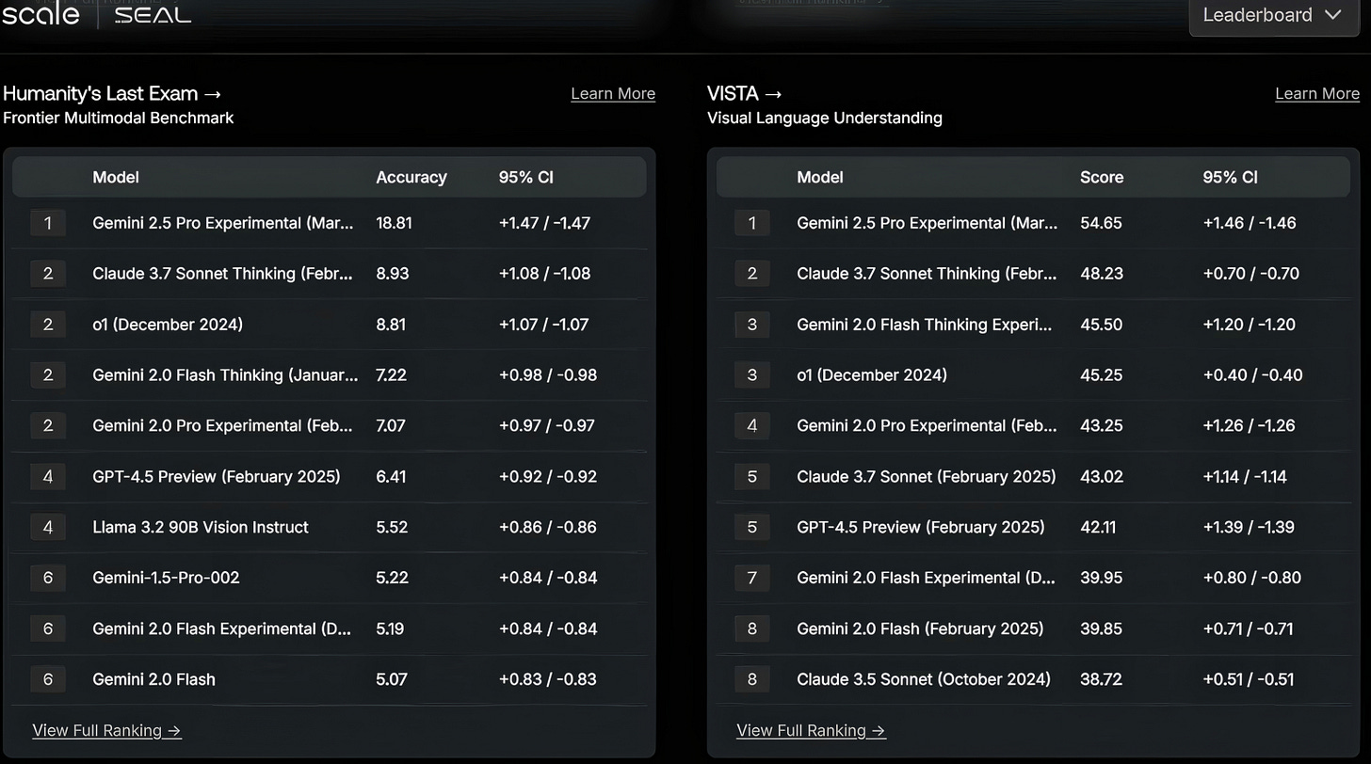Select Gemini 2.0 Flash Thinking row with 45.50

coord(1034,325)
